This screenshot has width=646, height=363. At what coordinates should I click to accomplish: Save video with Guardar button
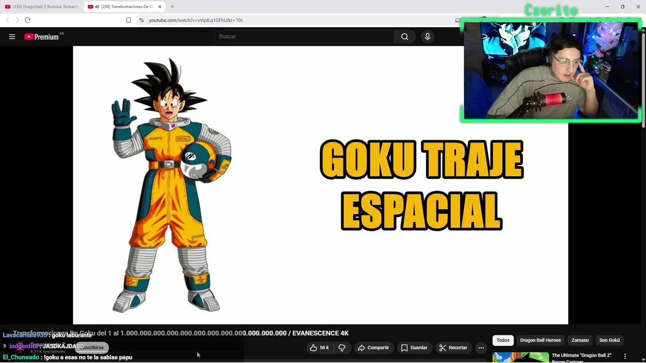pyautogui.click(x=414, y=348)
